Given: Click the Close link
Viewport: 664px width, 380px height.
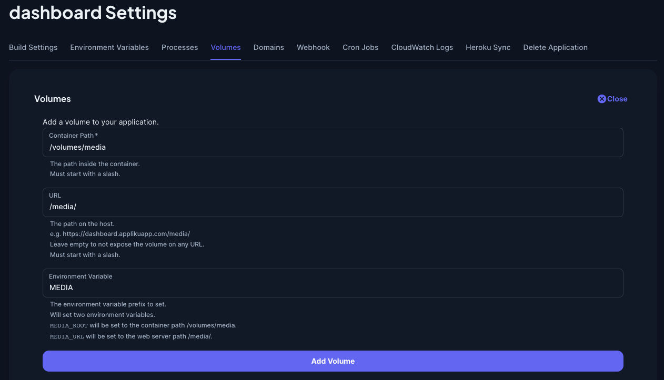Looking at the screenshot, I should tap(617, 99).
